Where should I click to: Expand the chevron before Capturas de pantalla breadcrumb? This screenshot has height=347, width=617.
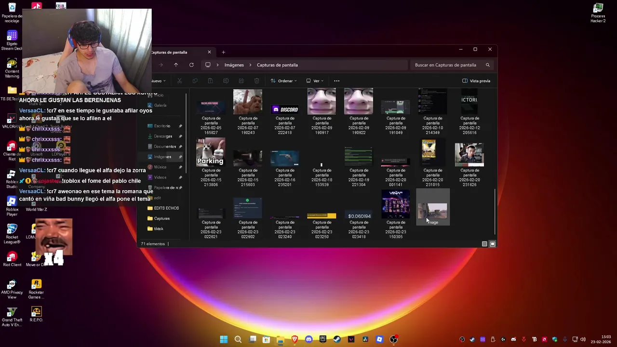250,65
